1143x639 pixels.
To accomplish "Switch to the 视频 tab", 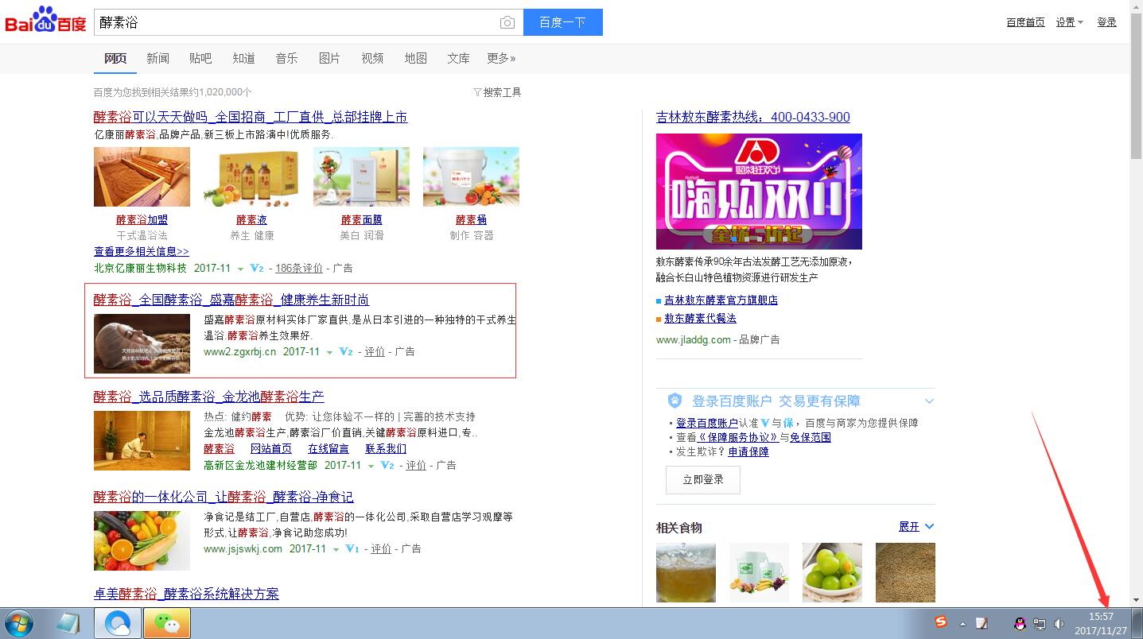I will click(372, 58).
